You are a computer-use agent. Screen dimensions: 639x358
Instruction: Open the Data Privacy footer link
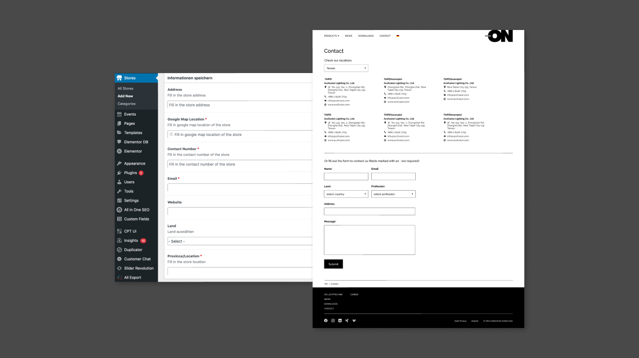click(x=460, y=321)
